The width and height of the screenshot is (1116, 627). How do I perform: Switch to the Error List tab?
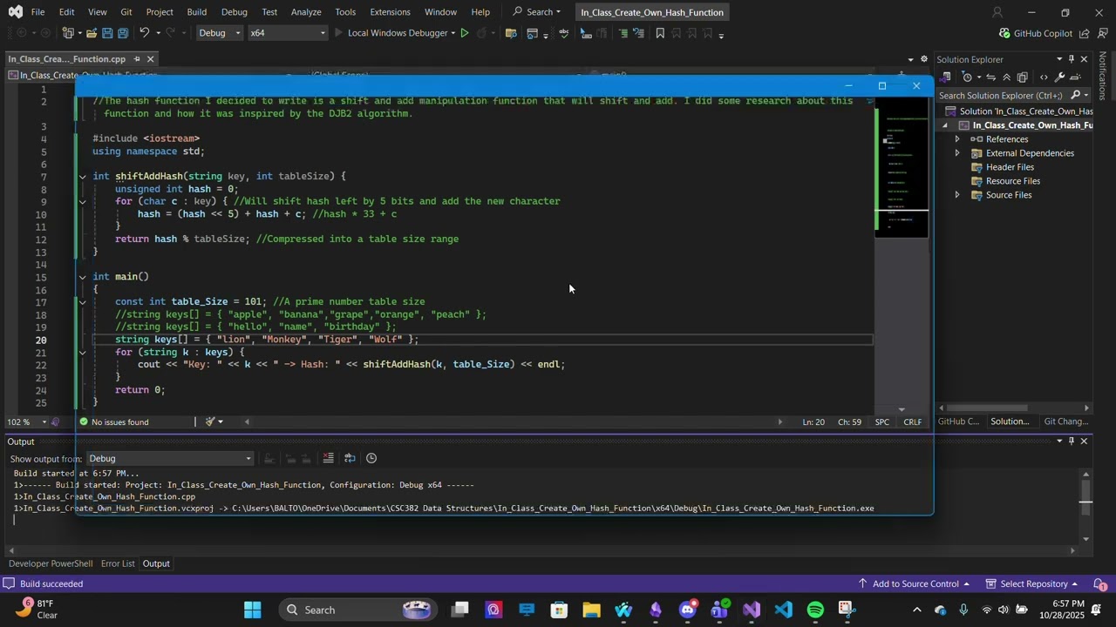coord(118,563)
